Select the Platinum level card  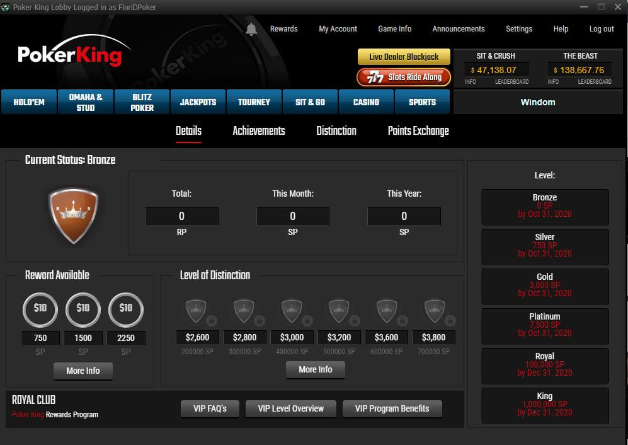click(x=545, y=326)
